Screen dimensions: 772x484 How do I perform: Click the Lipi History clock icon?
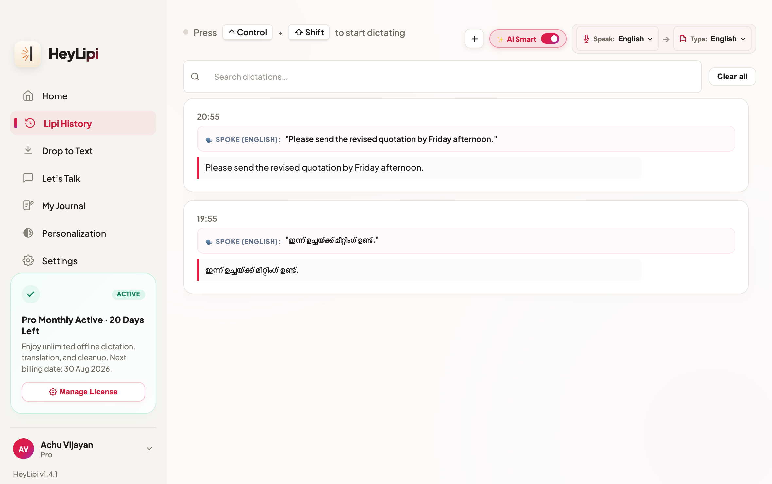pyautogui.click(x=30, y=123)
